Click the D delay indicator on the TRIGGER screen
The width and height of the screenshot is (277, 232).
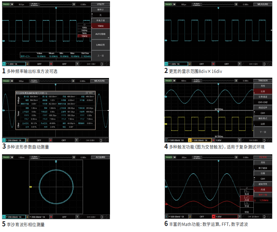point(236,81)
